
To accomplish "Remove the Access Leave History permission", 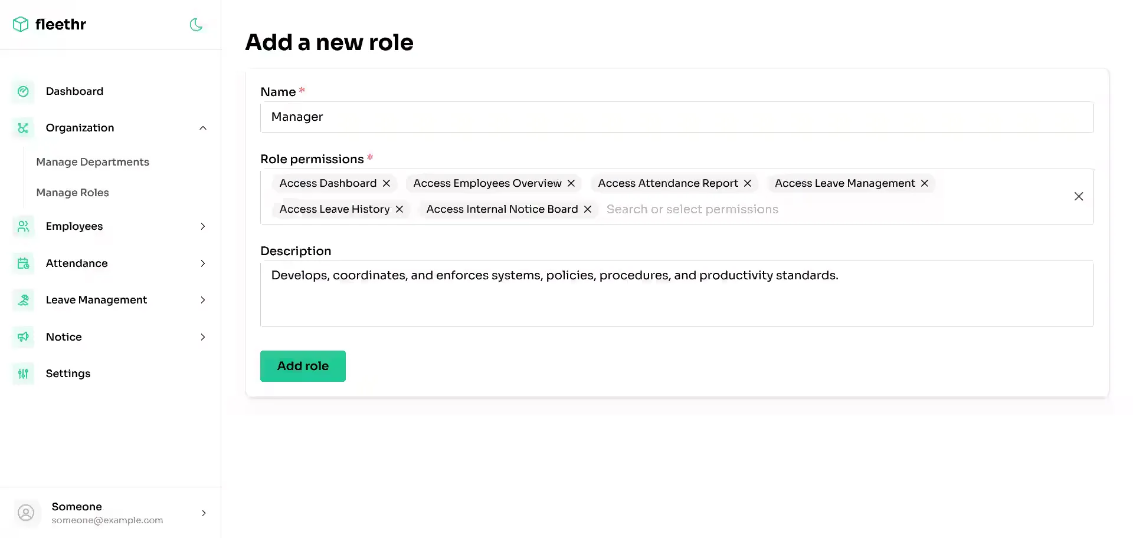I will pyautogui.click(x=400, y=209).
